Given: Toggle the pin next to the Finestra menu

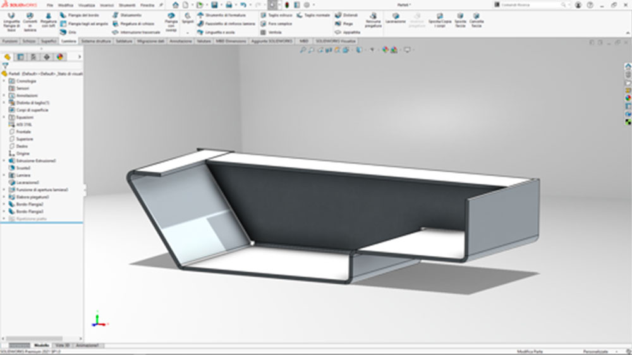Looking at the screenshot, I should pos(161,5).
